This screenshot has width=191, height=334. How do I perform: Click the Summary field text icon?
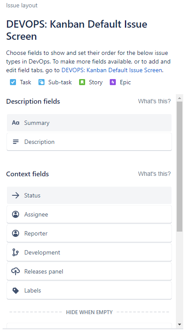click(16, 123)
